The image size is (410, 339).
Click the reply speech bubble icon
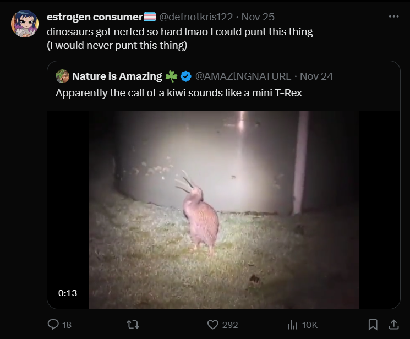click(53, 324)
